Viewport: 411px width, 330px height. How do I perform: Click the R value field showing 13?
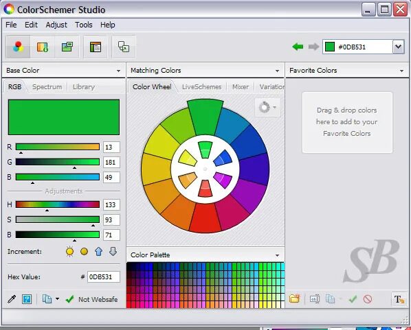[111, 147]
